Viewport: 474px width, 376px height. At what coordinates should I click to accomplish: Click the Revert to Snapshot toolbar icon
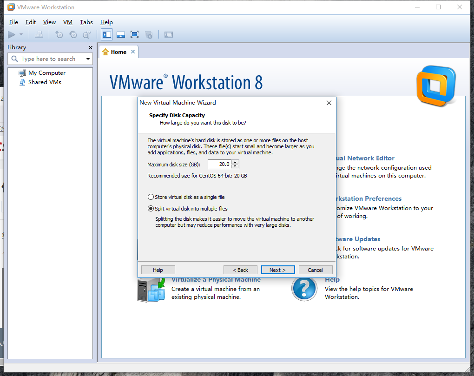pos(73,34)
